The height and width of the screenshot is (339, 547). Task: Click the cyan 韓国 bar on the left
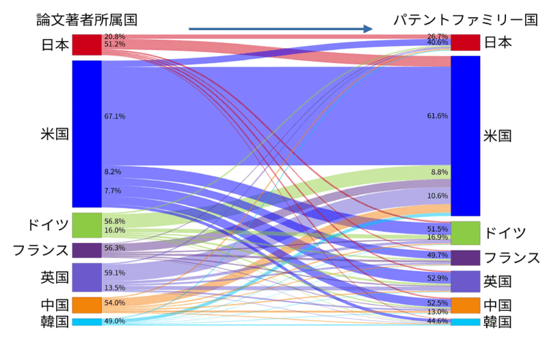(x=87, y=322)
